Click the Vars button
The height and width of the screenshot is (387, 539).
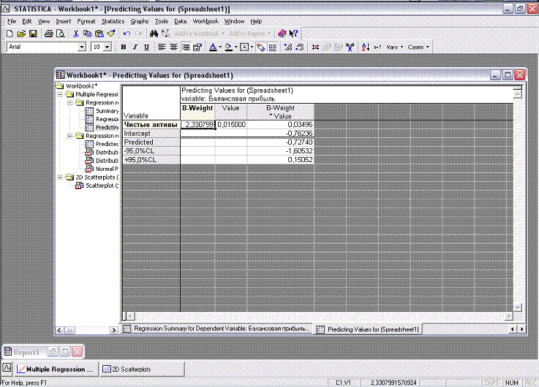click(394, 47)
